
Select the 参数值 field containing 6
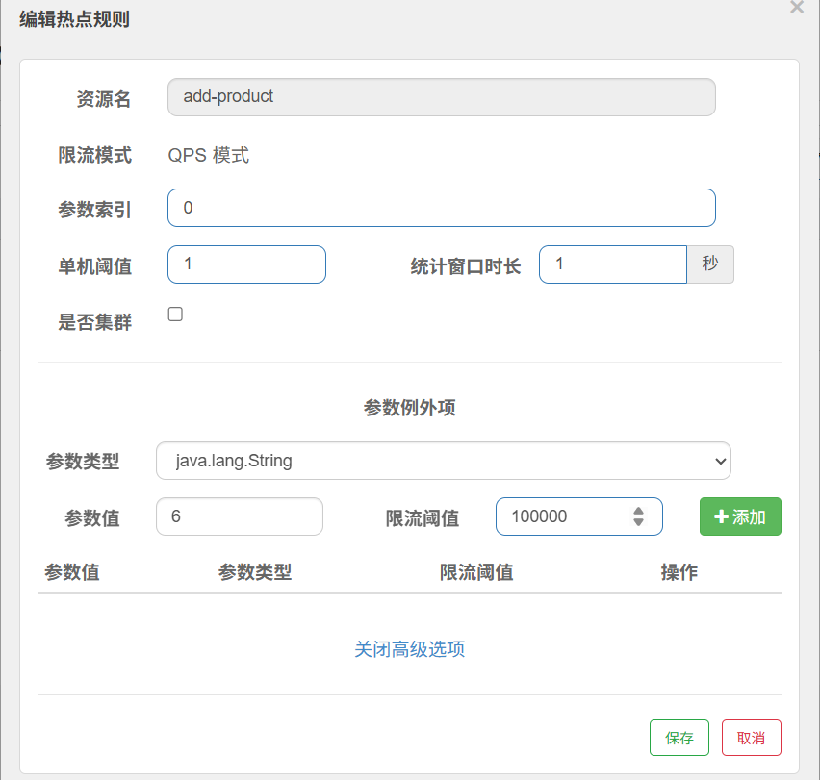[x=239, y=516]
